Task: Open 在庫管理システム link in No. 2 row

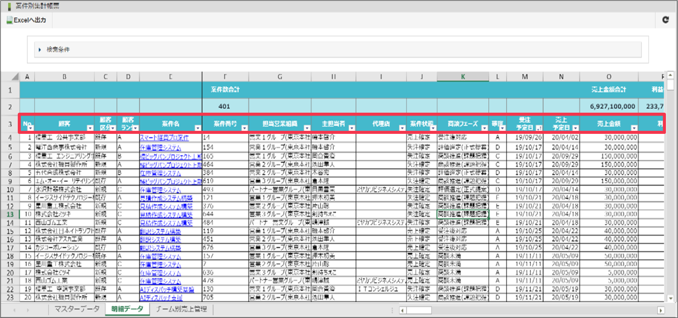Action: coord(160,147)
